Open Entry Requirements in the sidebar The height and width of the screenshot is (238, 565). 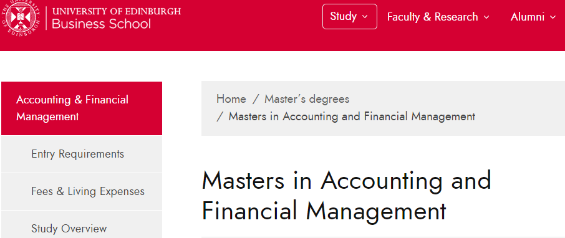coord(82,154)
